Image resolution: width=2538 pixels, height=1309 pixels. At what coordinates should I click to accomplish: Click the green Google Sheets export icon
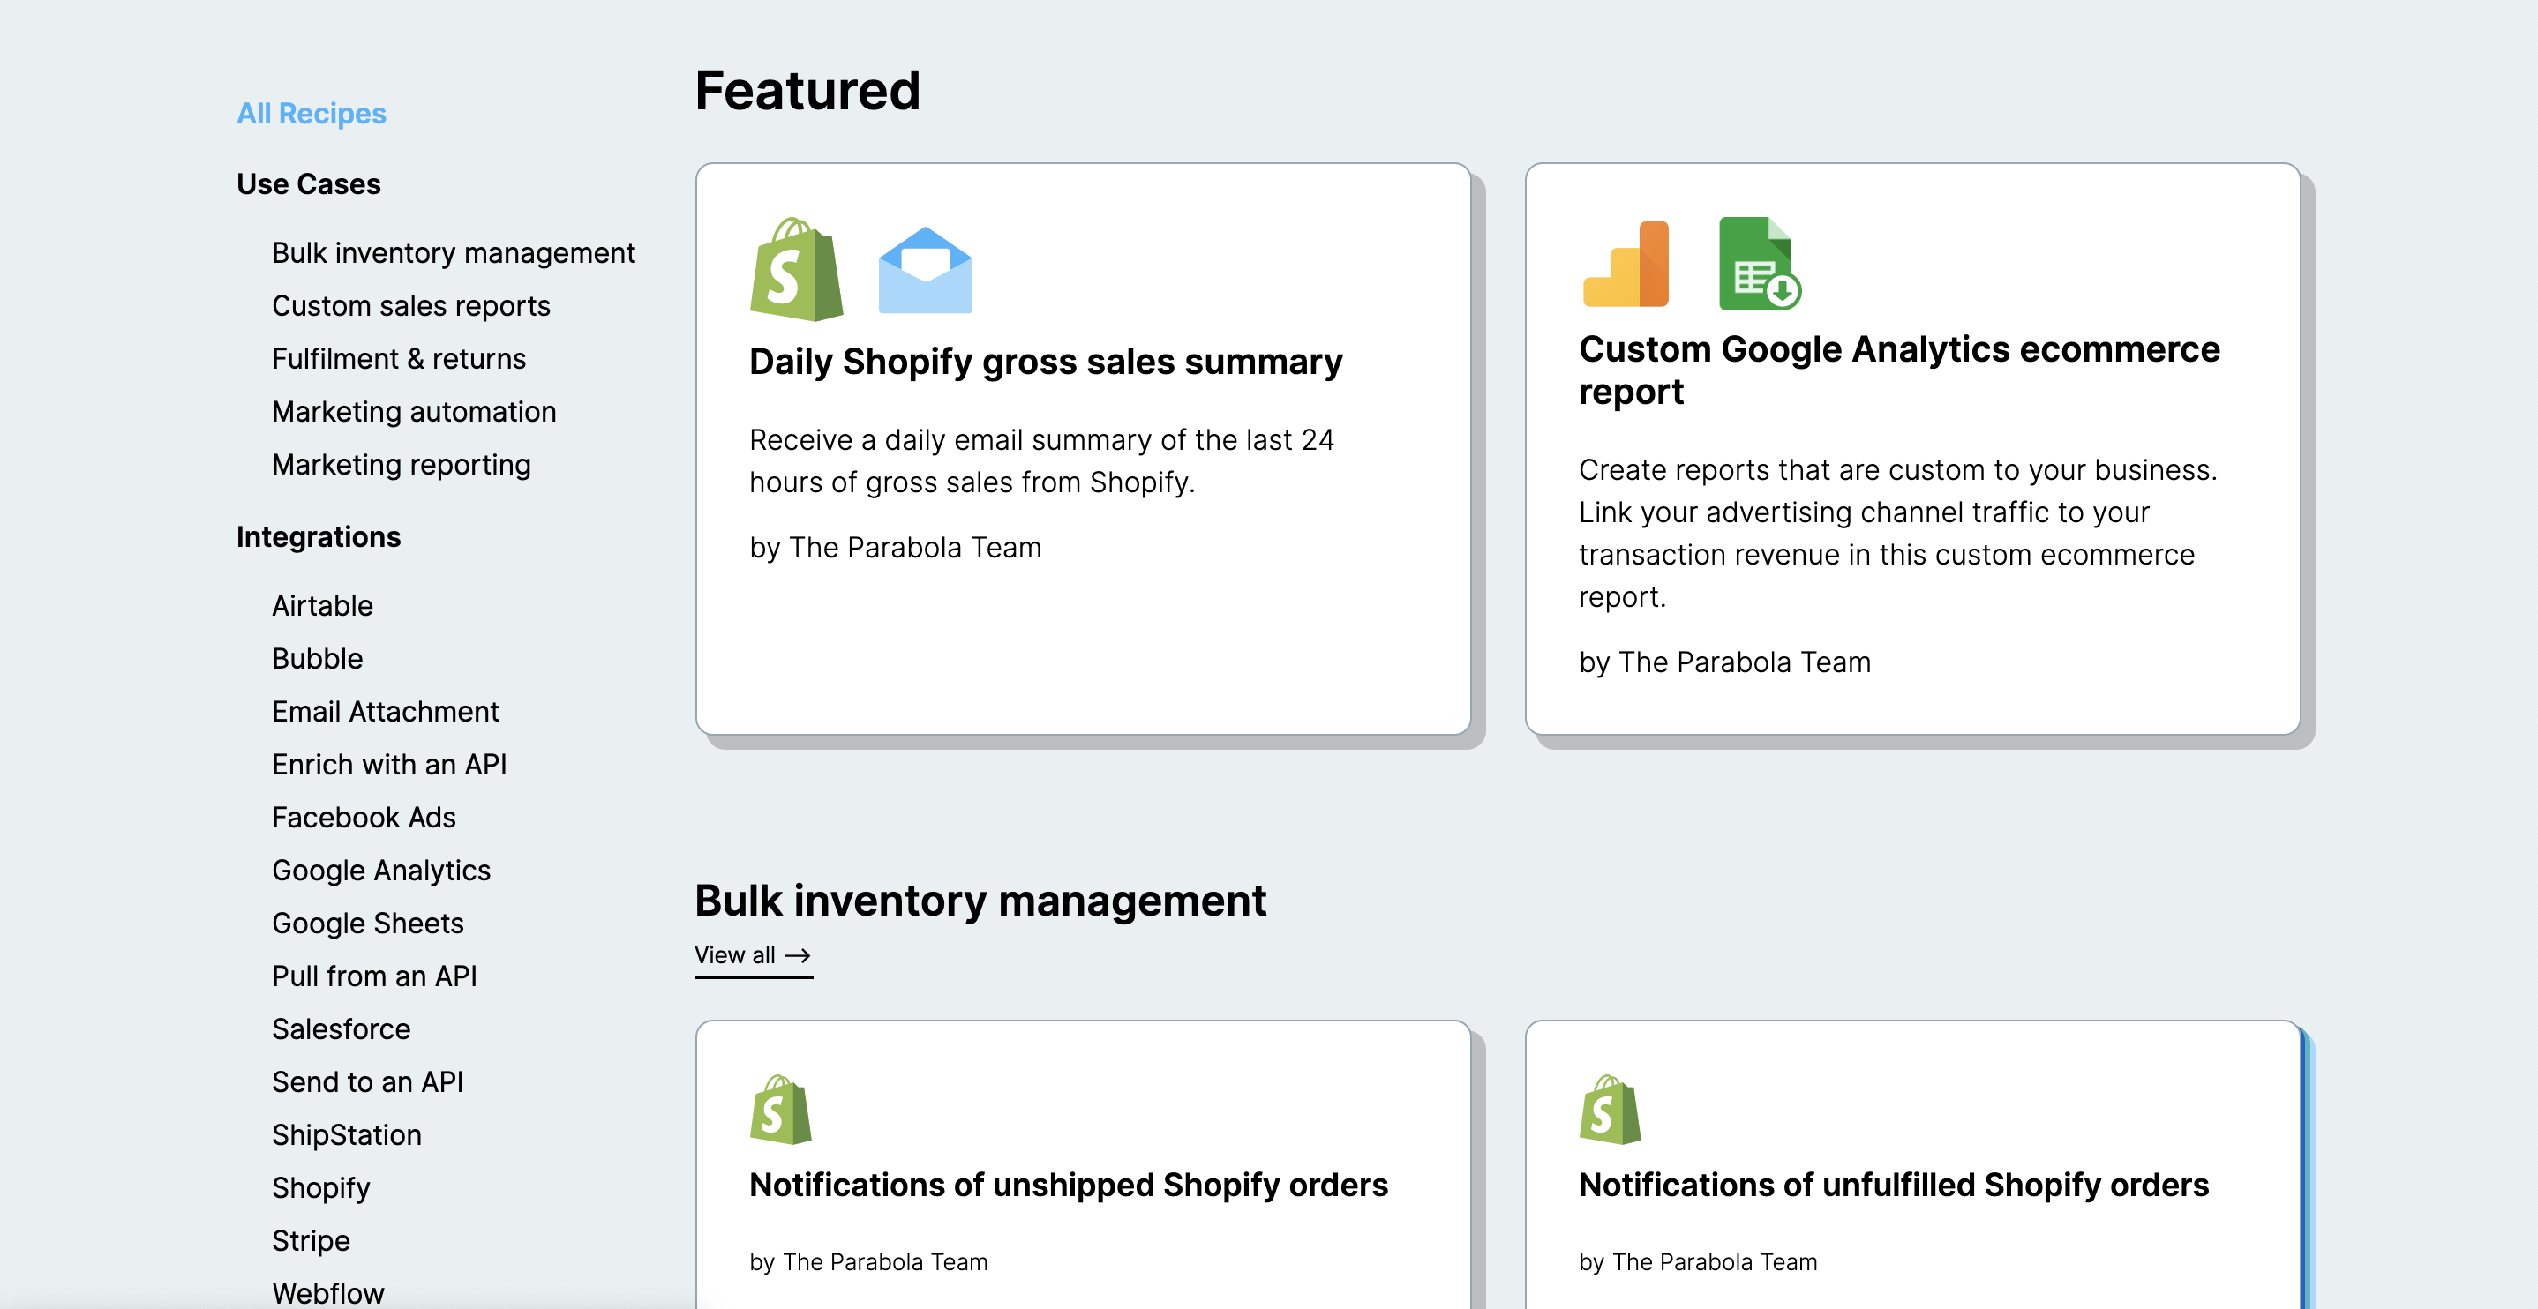click(1760, 264)
